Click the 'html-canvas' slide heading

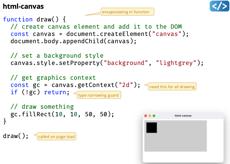(23, 6)
